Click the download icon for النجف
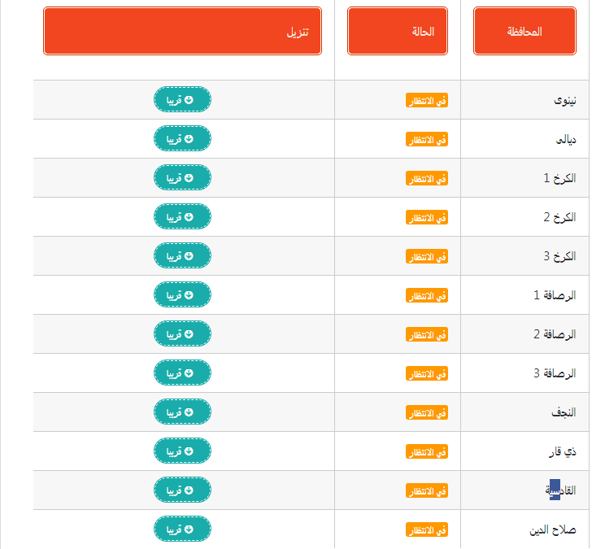This screenshot has width=605, height=549. 189,412
